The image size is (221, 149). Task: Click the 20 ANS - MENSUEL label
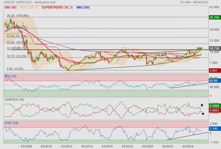click(194, 2)
